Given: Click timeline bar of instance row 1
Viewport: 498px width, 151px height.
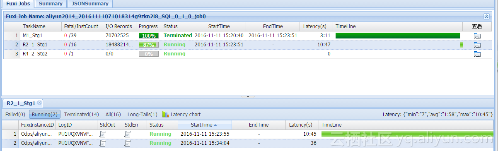Looking at the screenshot, I should [x=408, y=134].
